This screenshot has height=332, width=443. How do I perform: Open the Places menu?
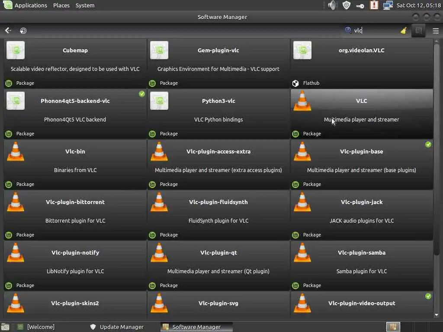[x=61, y=5]
